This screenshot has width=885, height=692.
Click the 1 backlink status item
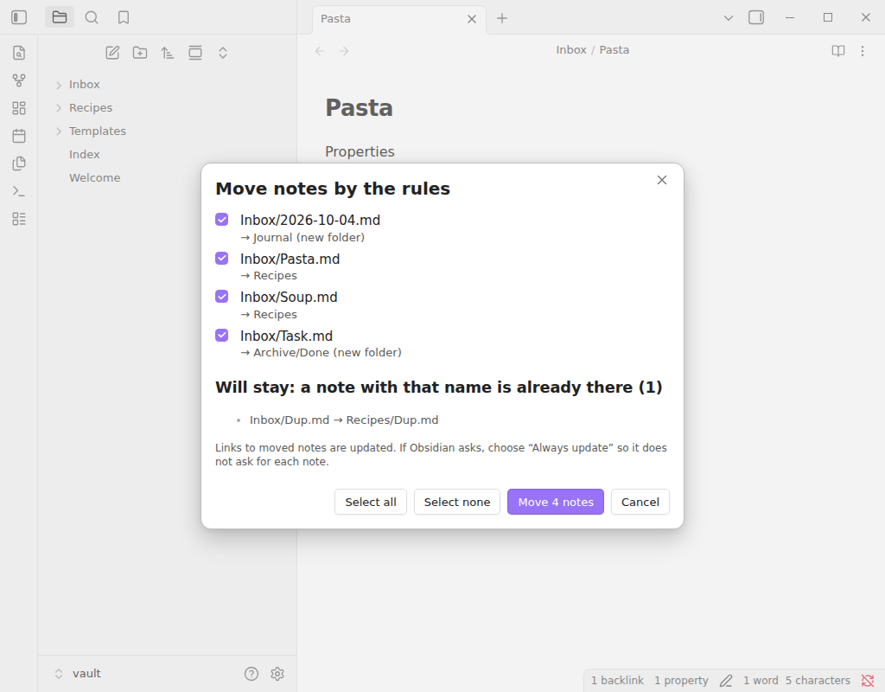coord(617,680)
